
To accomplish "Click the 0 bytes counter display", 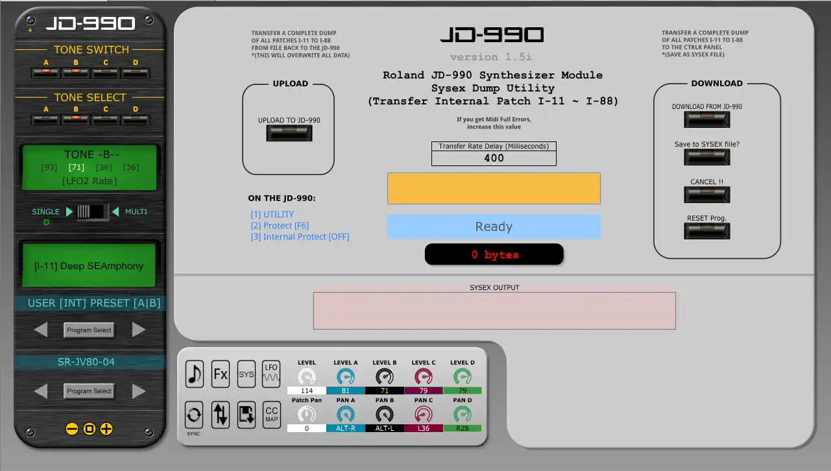I will 494,254.
